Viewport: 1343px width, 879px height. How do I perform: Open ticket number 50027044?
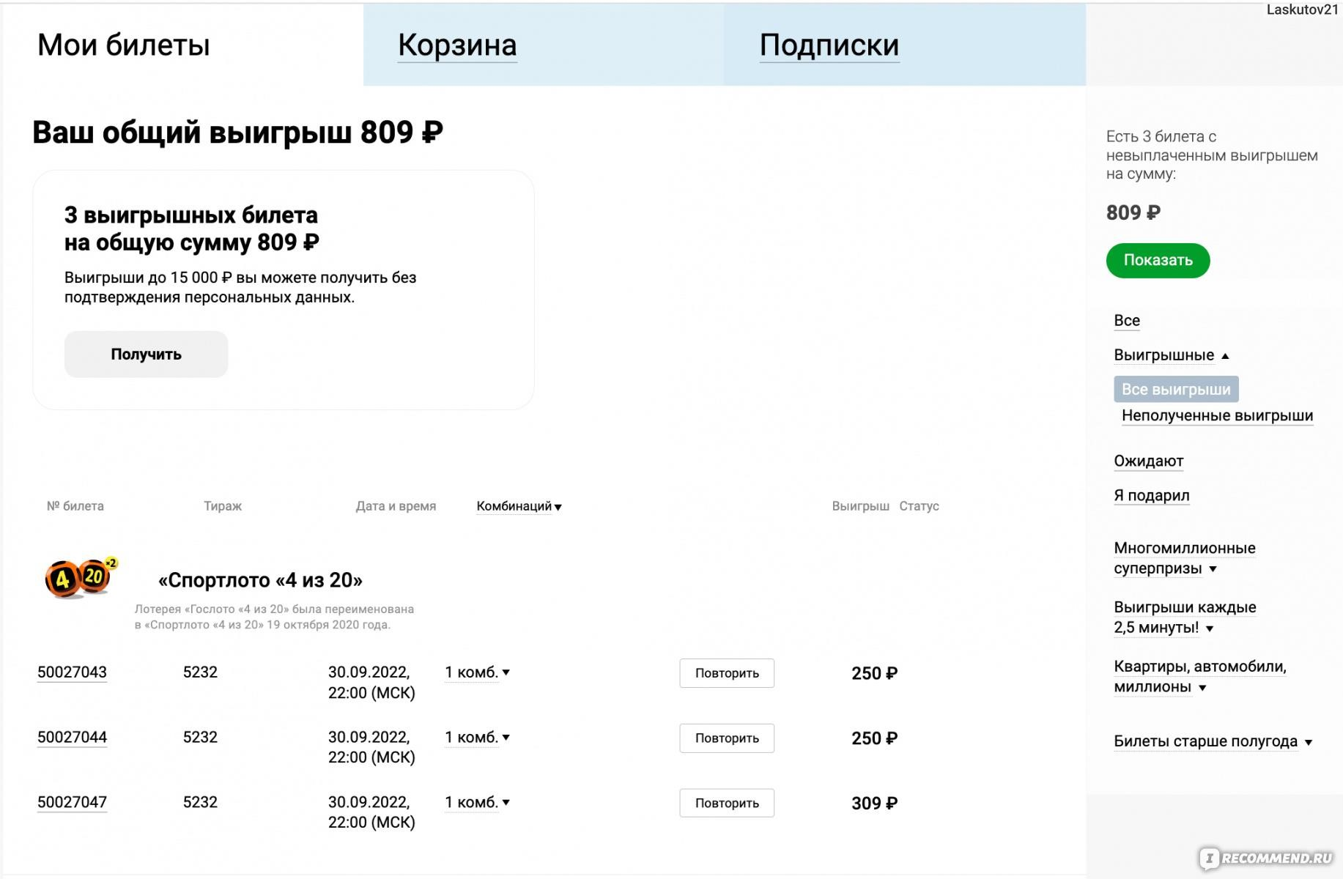72,738
